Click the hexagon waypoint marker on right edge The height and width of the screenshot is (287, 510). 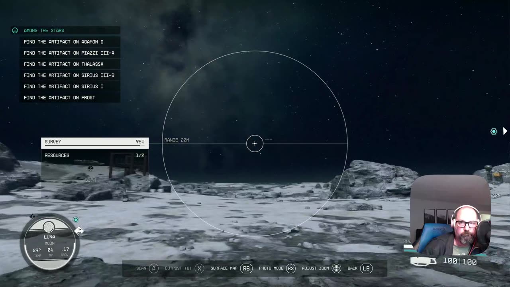(x=494, y=132)
